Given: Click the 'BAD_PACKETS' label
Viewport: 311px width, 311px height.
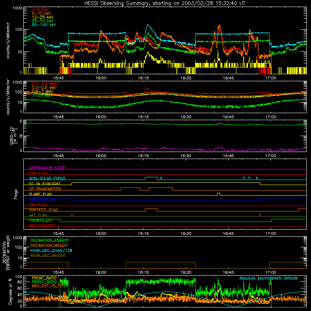Looking at the screenshot, I should pyautogui.click(x=42, y=225).
